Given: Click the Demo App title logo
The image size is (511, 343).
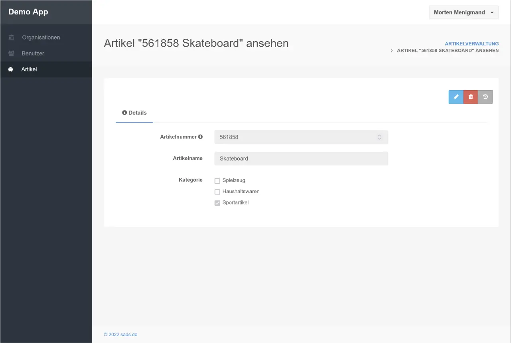Looking at the screenshot, I should point(28,12).
